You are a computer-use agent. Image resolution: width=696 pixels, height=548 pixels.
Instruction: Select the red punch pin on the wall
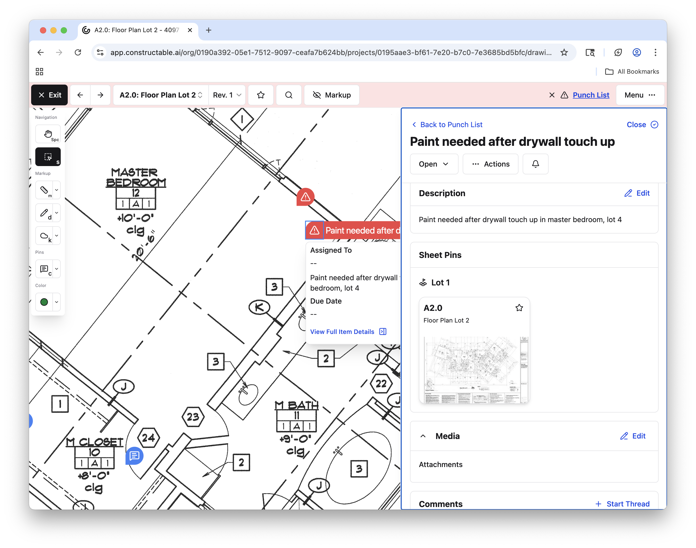coord(305,197)
